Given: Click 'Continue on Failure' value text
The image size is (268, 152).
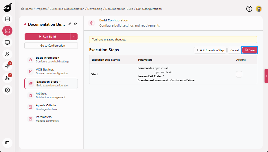Looking at the screenshot, I should pos(182,80).
